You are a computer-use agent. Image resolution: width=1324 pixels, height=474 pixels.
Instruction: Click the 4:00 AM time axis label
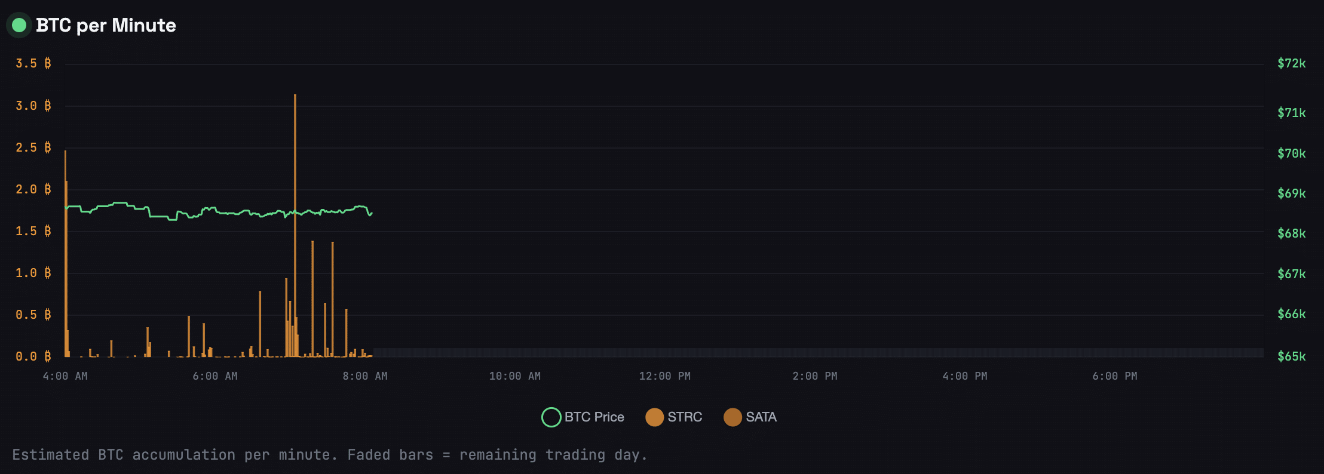[x=65, y=376]
